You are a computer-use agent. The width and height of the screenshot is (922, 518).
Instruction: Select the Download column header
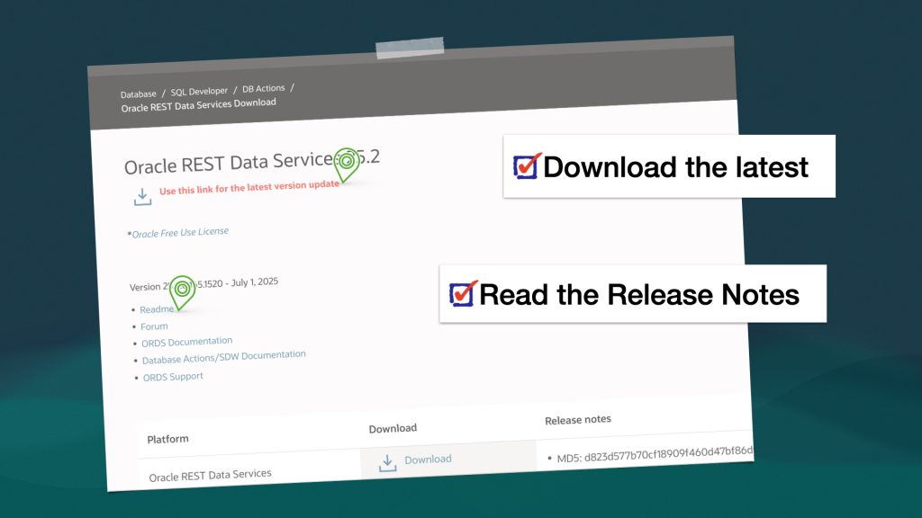(x=393, y=429)
